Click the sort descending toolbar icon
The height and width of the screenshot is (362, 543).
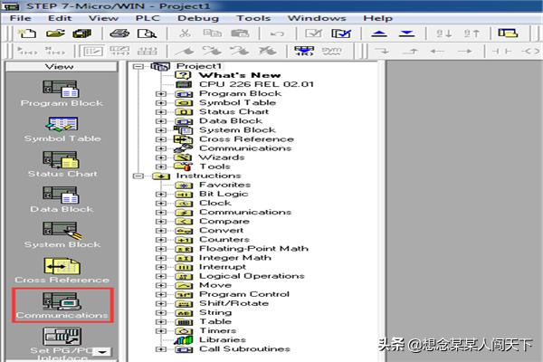[x=472, y=33]
